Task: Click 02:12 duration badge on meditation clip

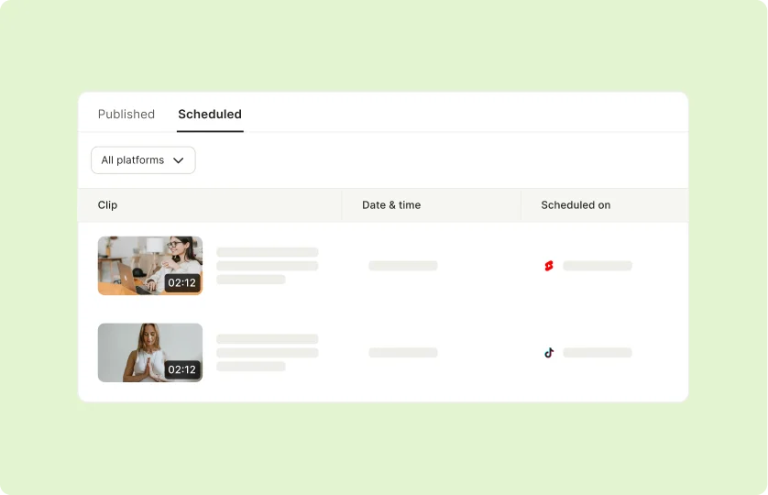Action: [181, 369]
